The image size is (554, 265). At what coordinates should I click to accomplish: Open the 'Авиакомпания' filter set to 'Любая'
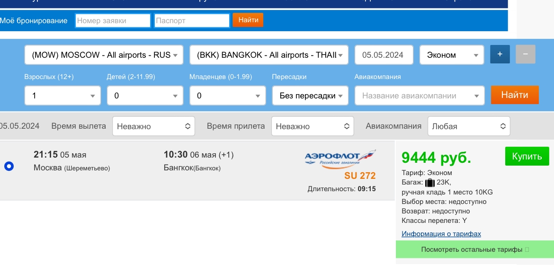tap(469, 126)
